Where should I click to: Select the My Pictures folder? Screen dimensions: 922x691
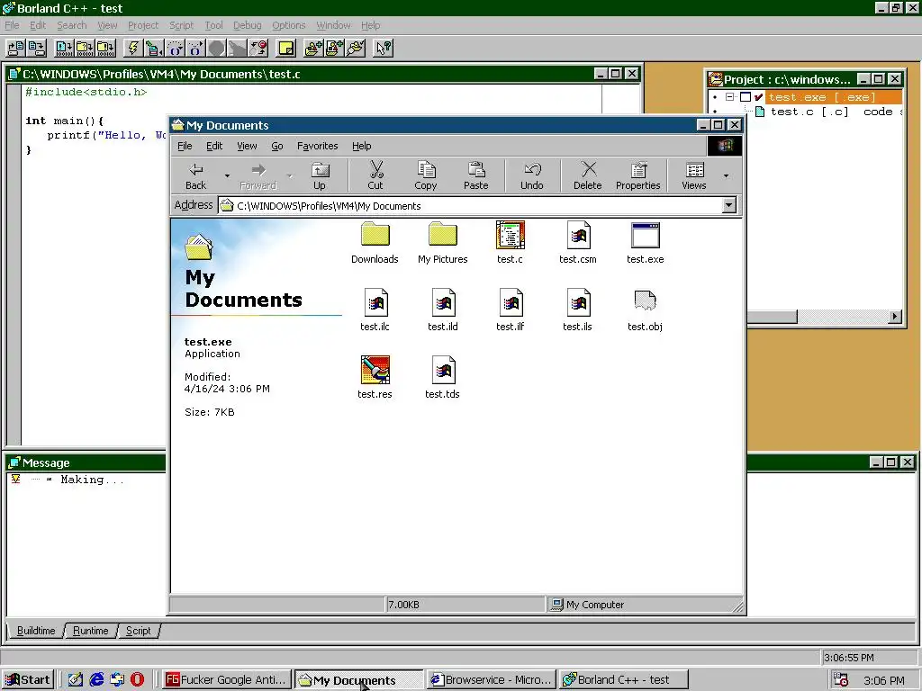[443, 243]
